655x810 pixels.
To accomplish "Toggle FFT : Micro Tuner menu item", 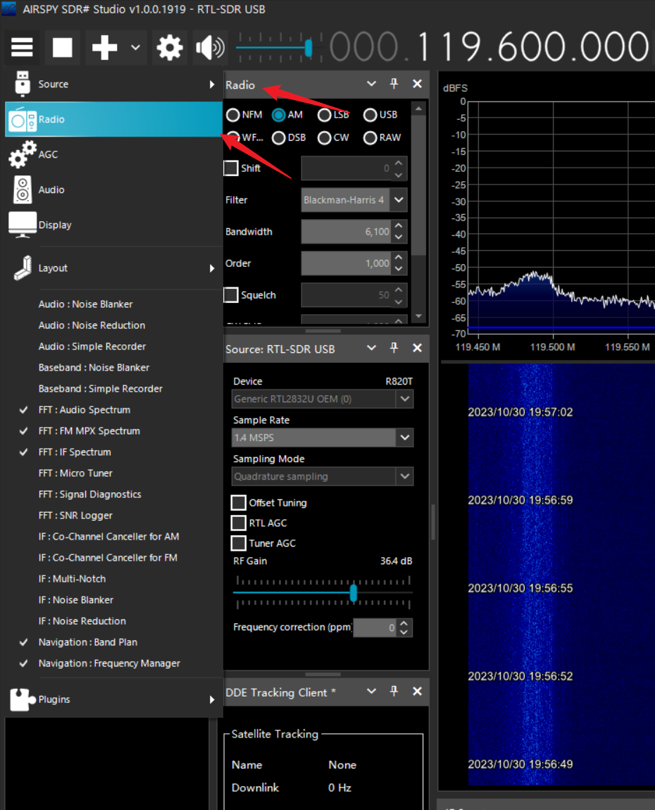I will point(75,473).
